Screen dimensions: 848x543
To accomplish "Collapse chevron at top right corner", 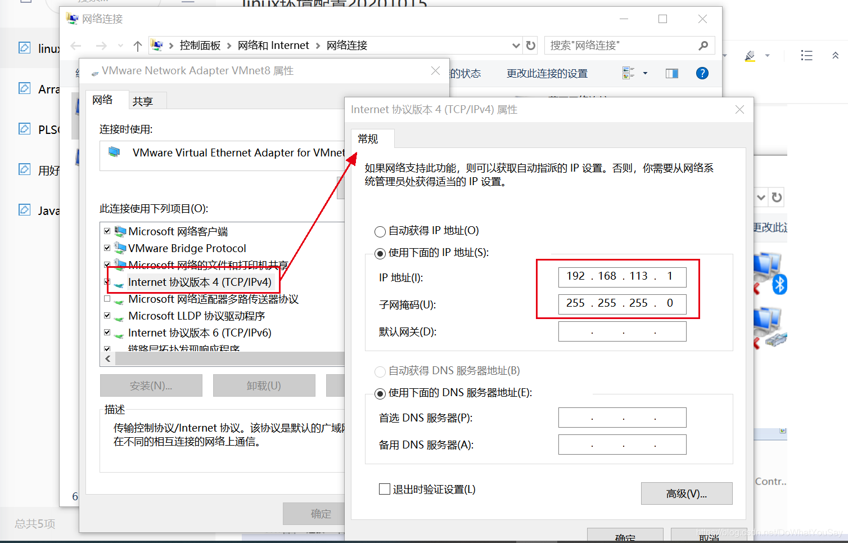I will [836, 55].
